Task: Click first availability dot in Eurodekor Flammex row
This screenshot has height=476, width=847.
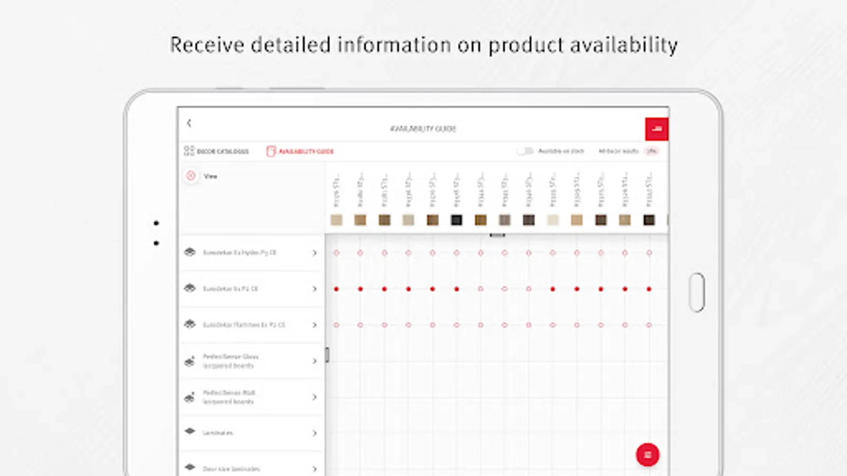Action: 336,325
